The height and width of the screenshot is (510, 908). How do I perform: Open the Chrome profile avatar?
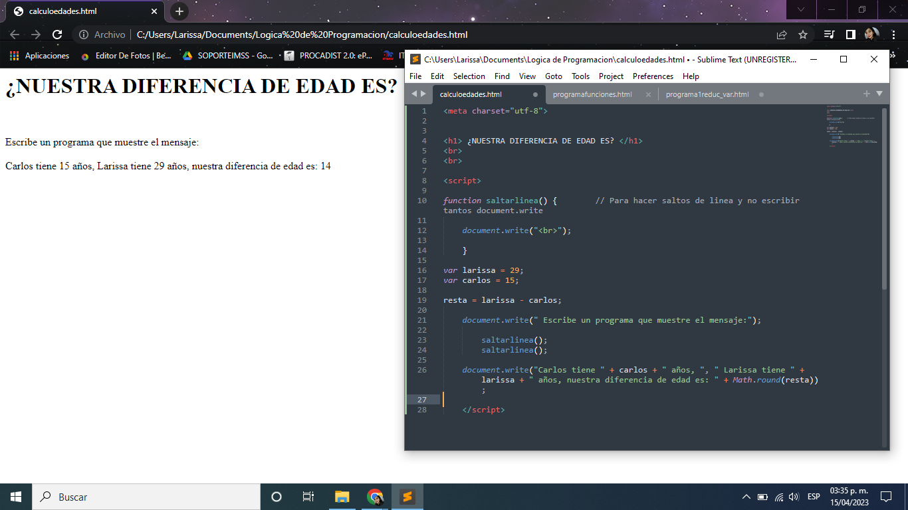[x=871, y=35]
